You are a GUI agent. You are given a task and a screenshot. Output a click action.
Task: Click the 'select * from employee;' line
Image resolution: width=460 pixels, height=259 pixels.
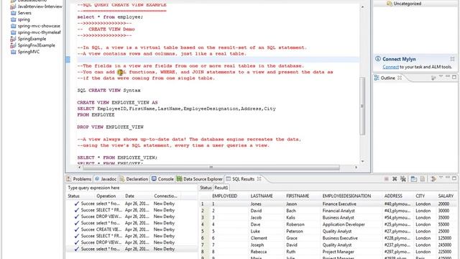(110, 17)
